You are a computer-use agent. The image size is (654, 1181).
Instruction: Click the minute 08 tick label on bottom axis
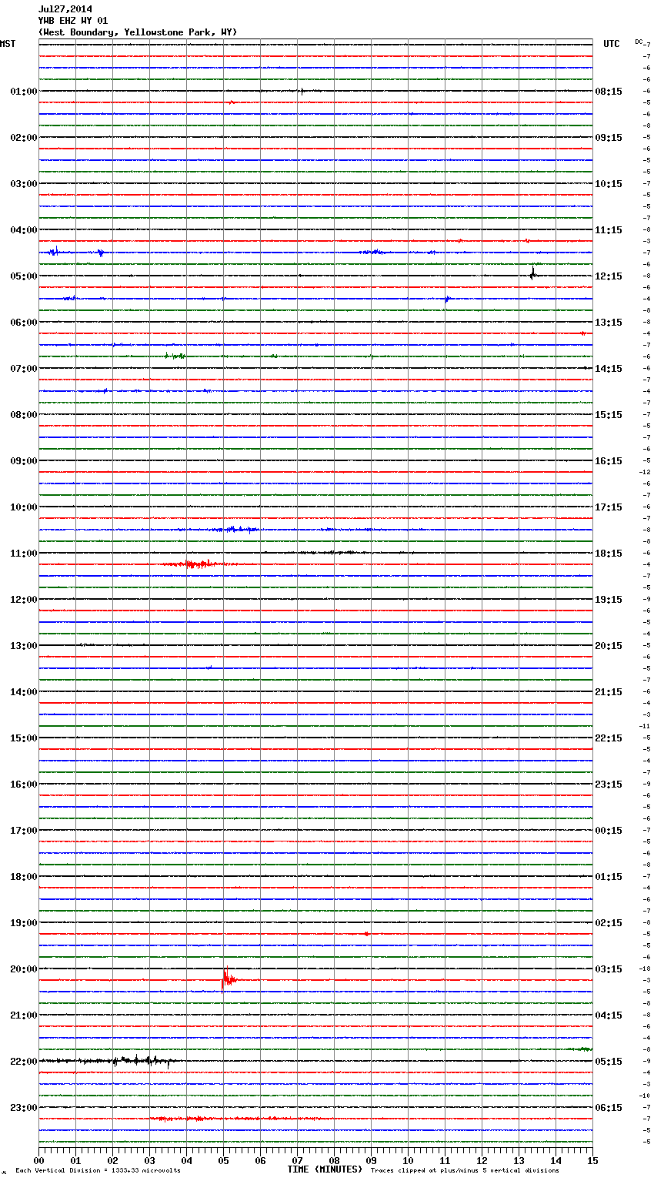[334, 1160]
